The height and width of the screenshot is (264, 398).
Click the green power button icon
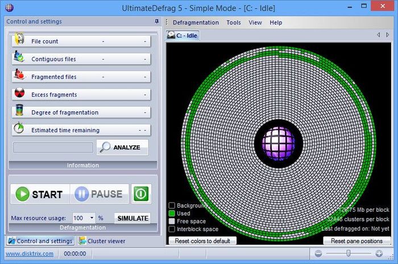(x=141, y=194)
